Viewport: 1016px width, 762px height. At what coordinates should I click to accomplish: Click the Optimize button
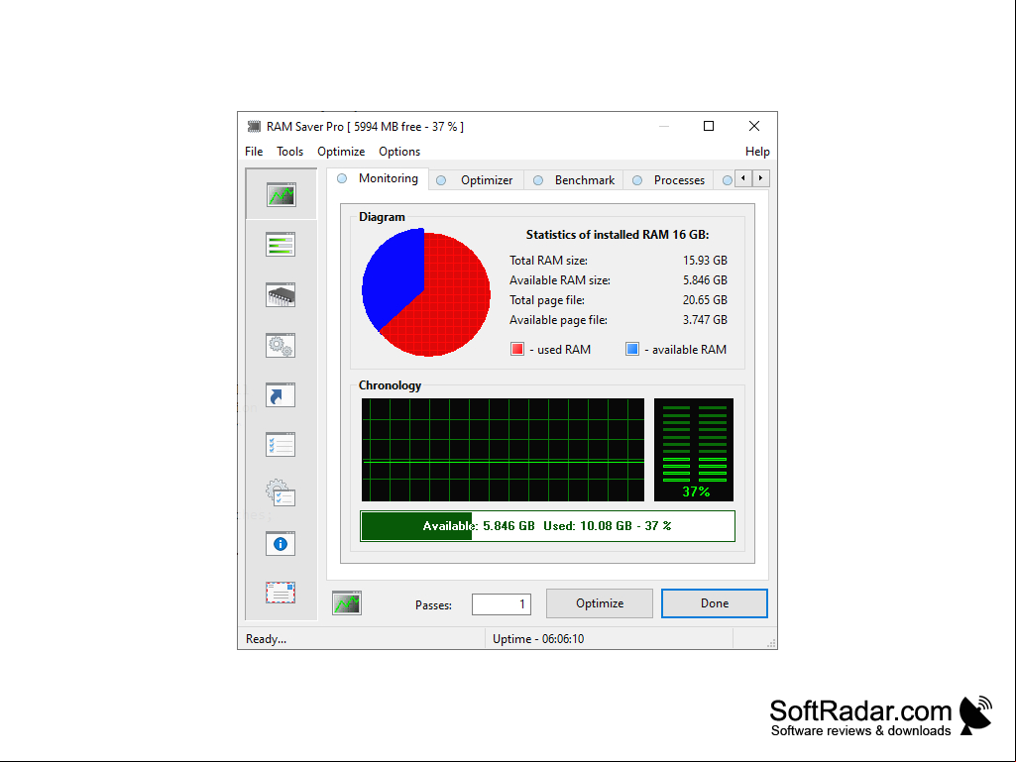coord(600,603)
